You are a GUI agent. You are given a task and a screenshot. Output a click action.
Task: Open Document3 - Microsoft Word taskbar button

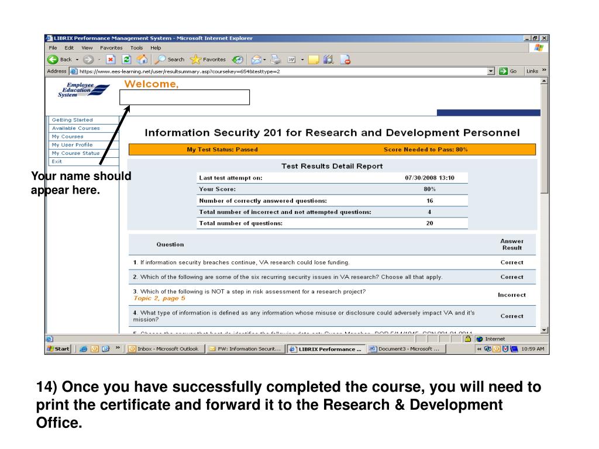(406, 348)
